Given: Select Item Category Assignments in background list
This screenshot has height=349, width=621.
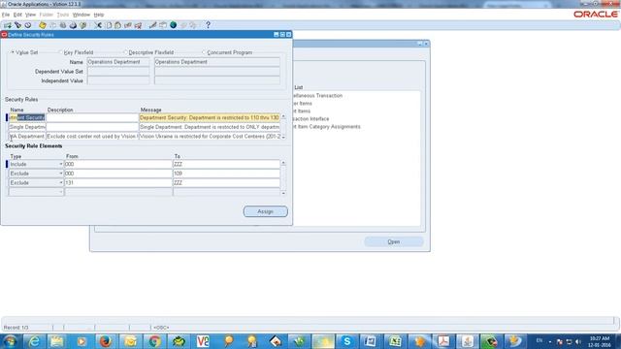Looking at the screenshot, I should 327,127.
